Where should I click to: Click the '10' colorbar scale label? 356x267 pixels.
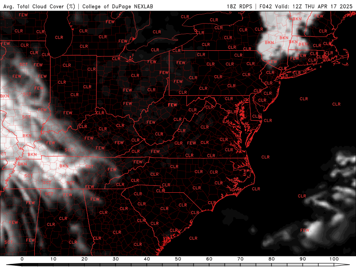click(53, 259)
